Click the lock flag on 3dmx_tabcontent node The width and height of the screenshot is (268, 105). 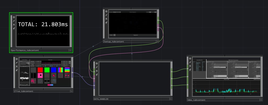point(190,70)
